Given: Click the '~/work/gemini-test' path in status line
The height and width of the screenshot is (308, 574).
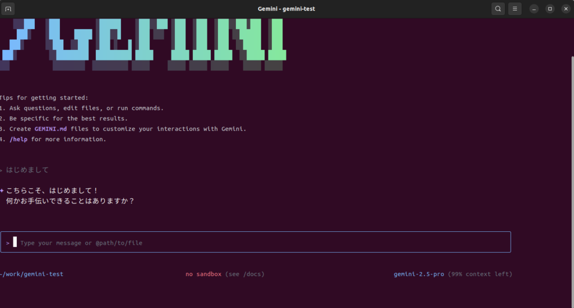Looking at the screenshot, I should [x=31, y=274].
